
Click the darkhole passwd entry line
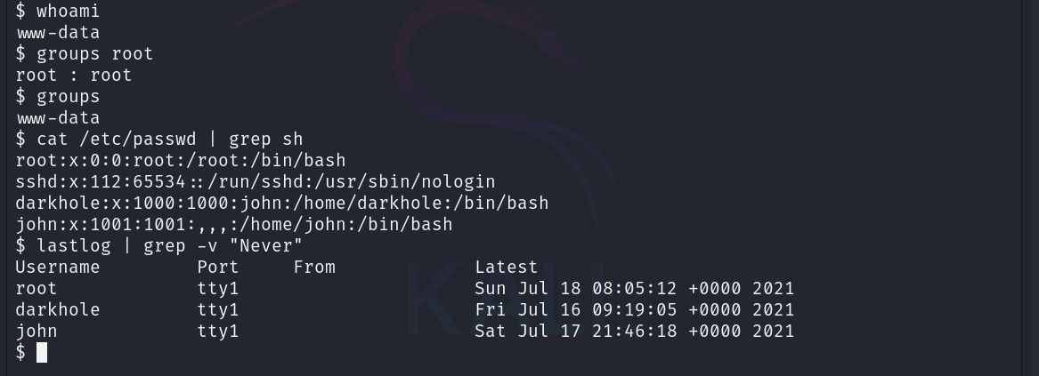coord(281,204)
